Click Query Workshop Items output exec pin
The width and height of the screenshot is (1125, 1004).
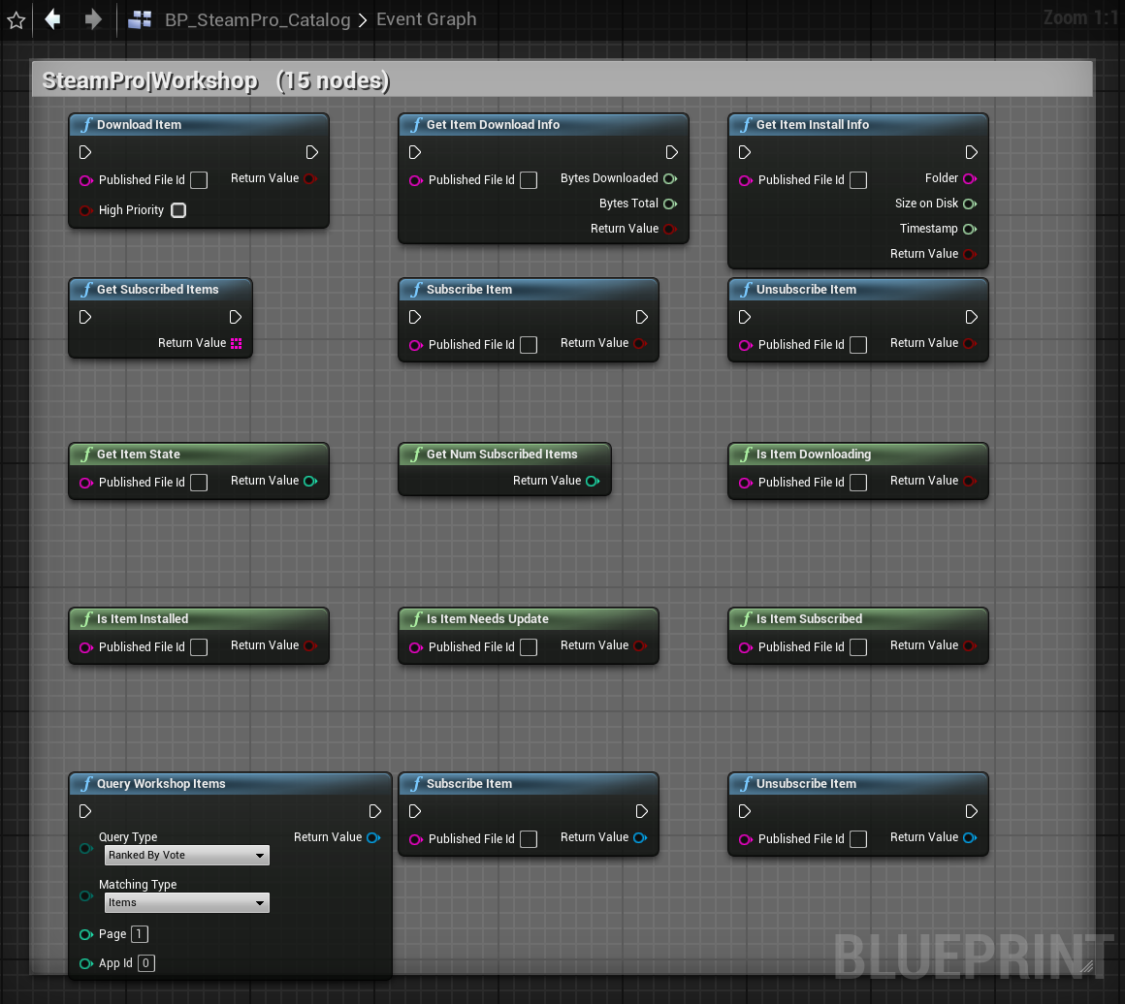(x=374, y=811)
